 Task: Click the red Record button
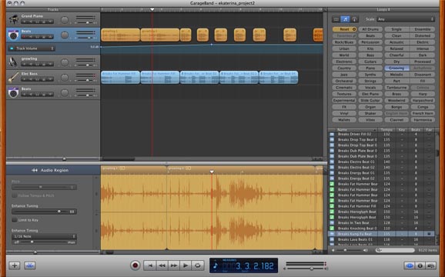pos(136,265)
